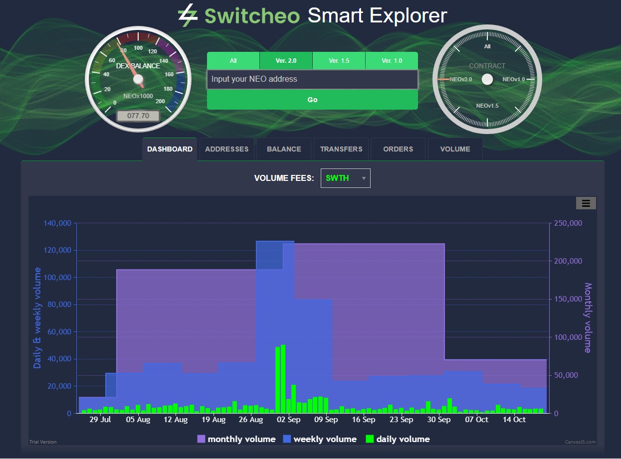Click the CONTRACT gauge label

click(x=487, y=66)
